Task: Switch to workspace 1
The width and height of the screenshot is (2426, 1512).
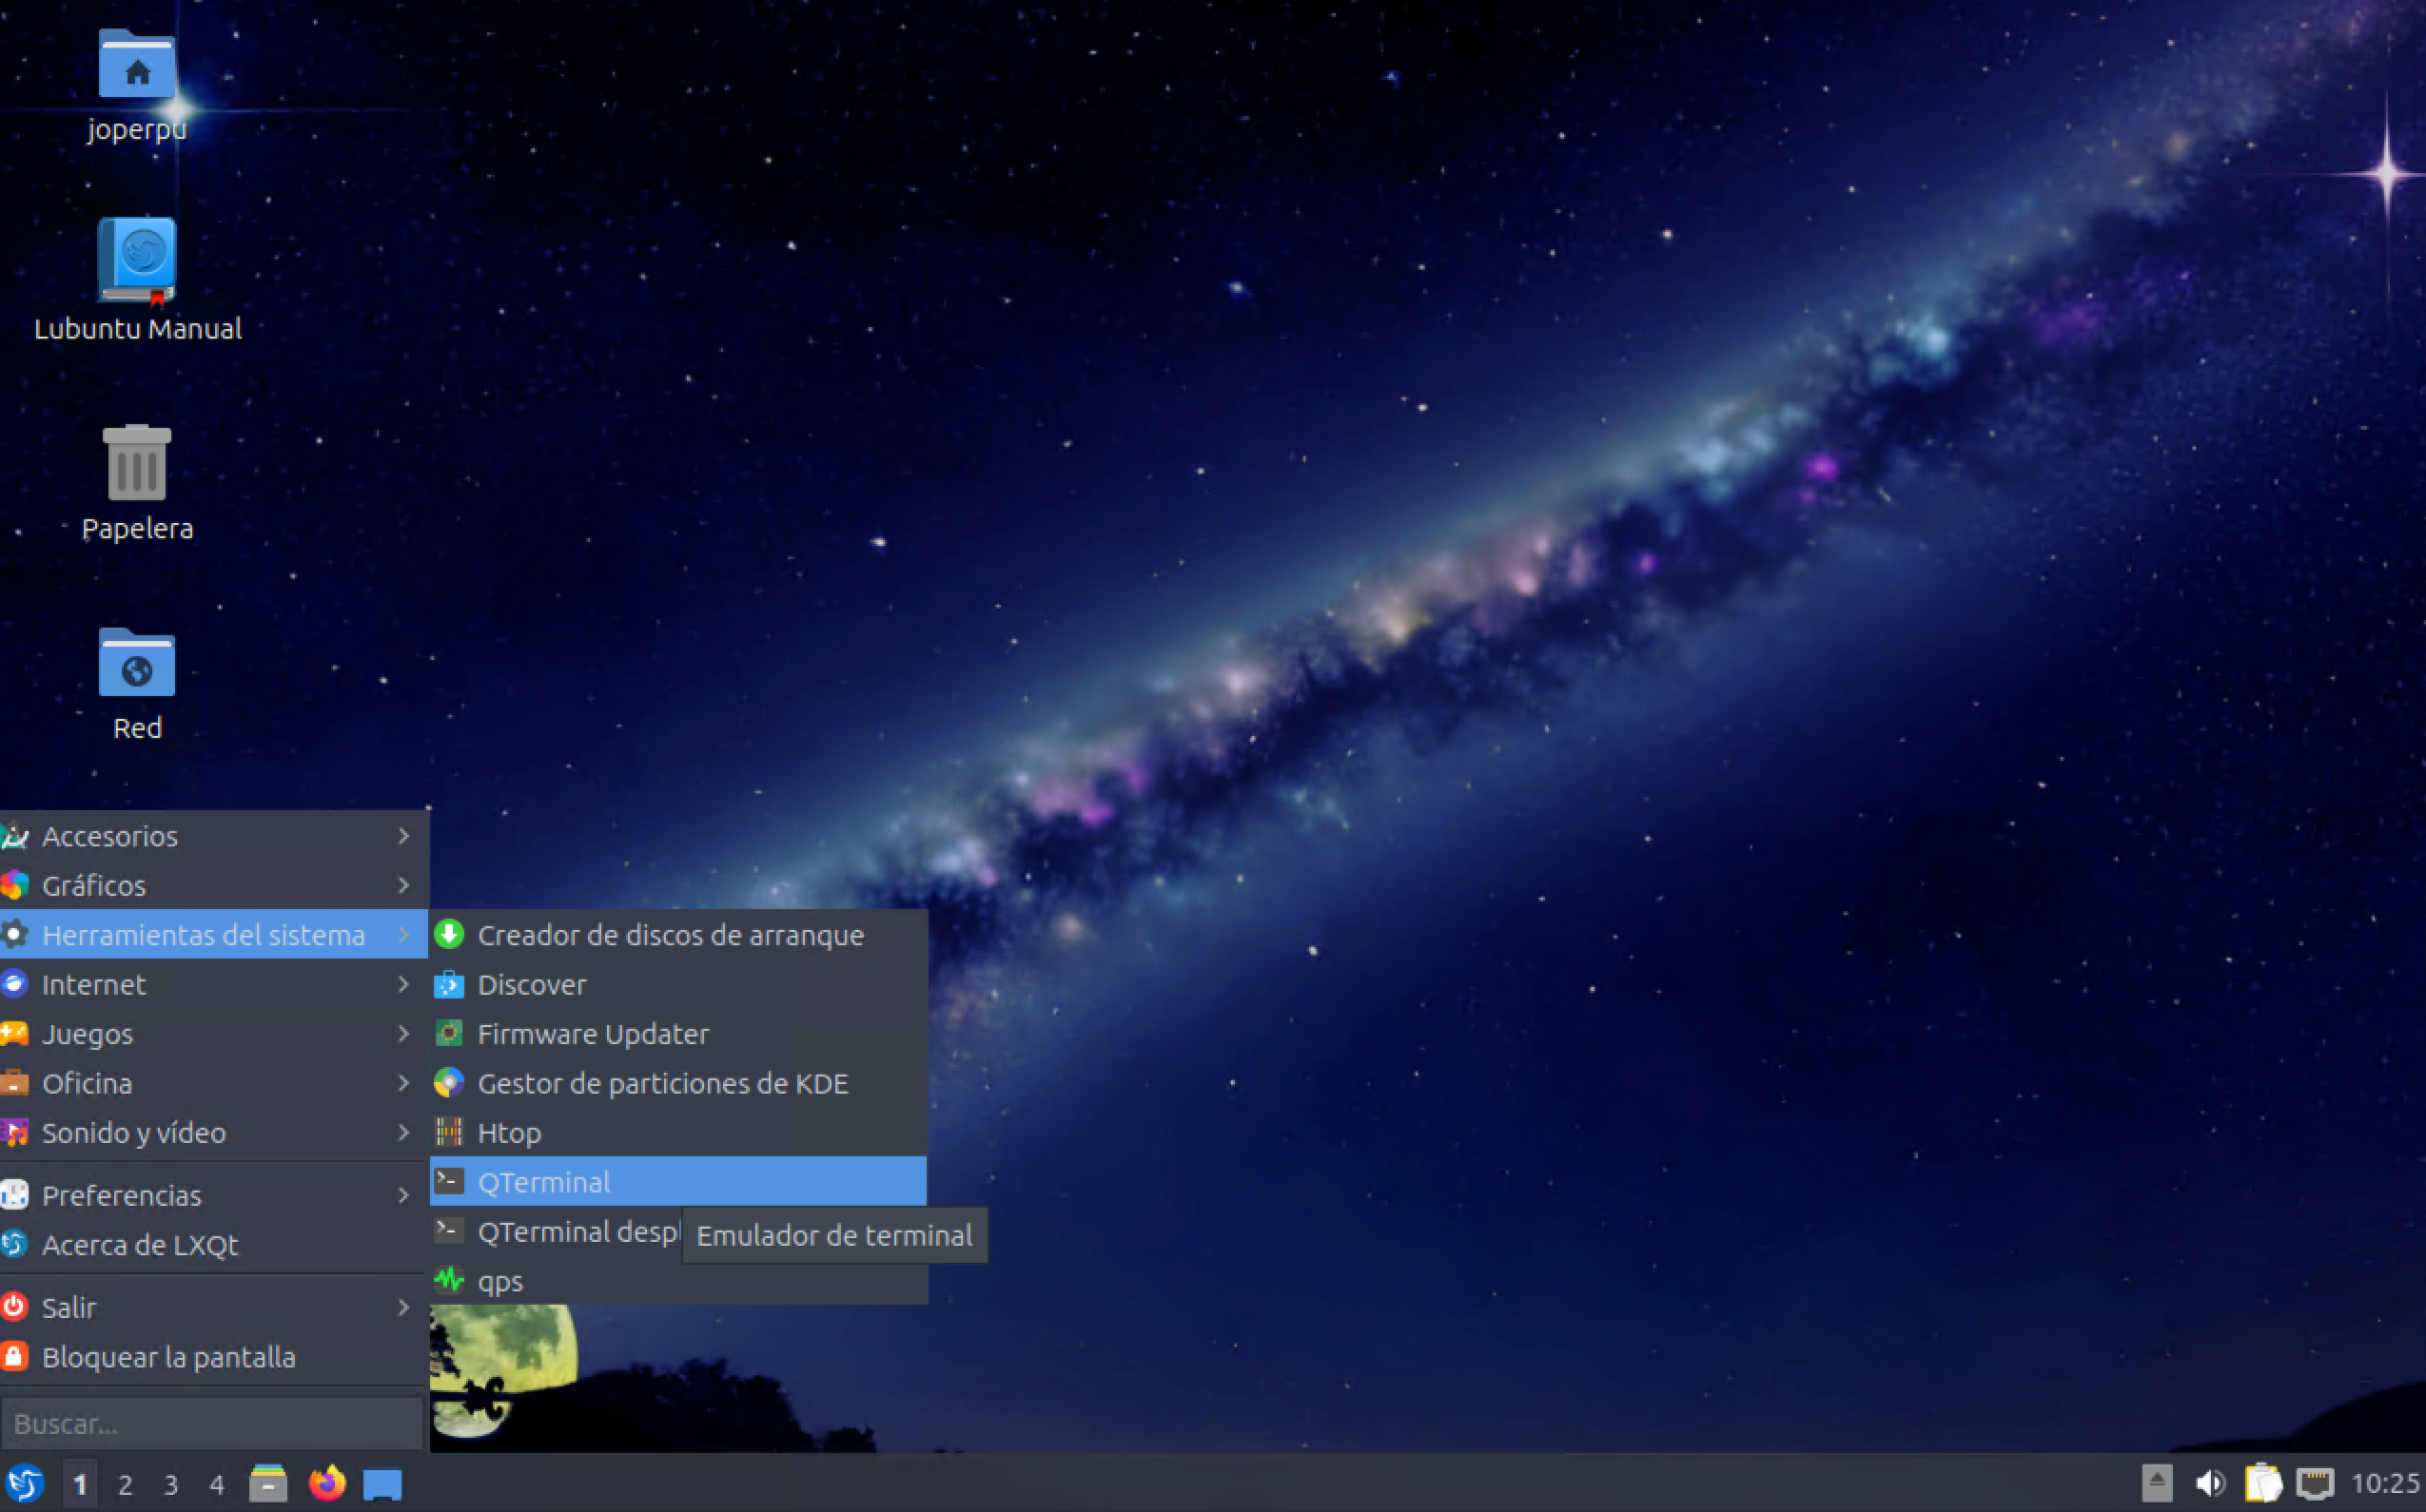Action: pyautogui.click(x=80, y=1484)
